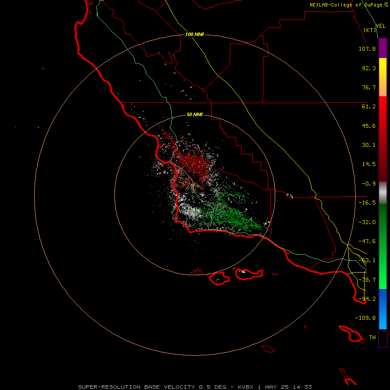The height and width of the screenshot is (390, 390).
Task: Click the gray near-zero segment of color bar
Action: [383, 193]
